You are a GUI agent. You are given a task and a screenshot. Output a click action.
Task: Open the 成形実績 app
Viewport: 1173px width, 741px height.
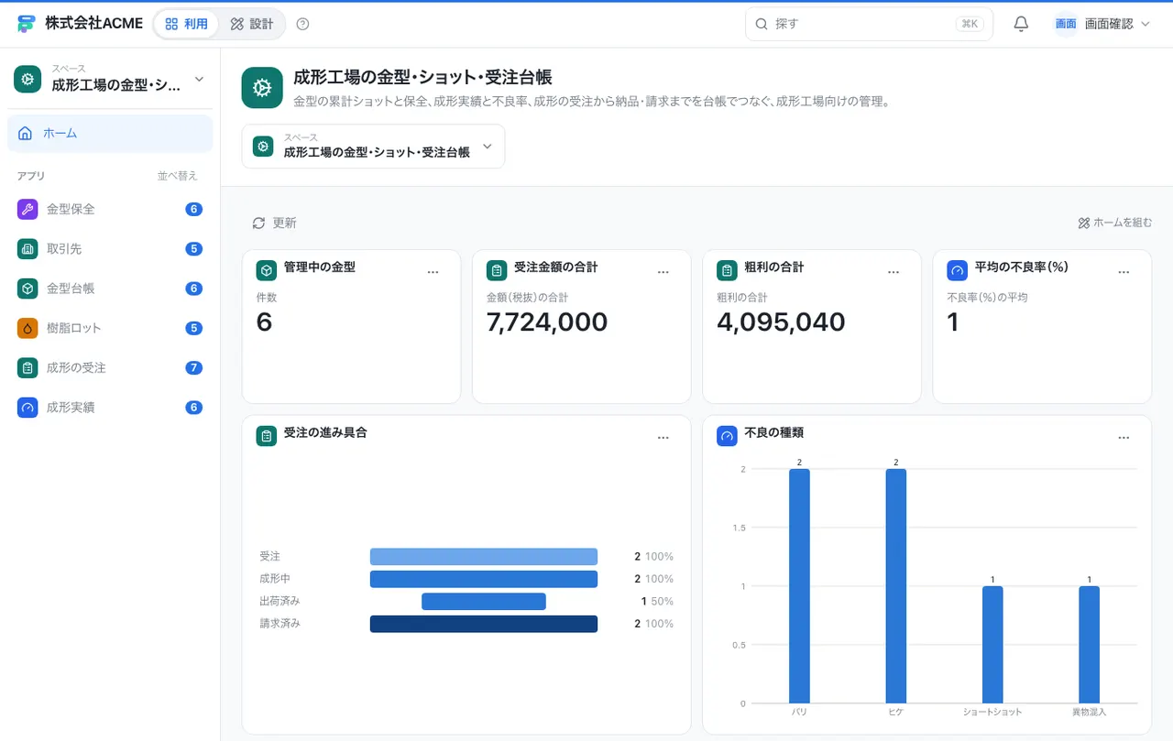(x=110, y=408)
